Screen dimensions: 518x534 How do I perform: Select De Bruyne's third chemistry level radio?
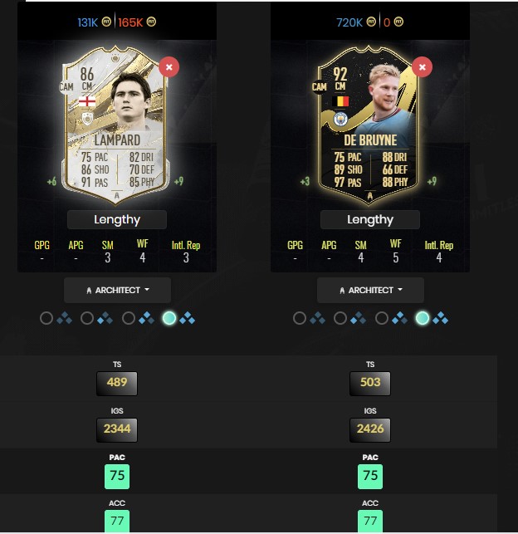(382, 318)
